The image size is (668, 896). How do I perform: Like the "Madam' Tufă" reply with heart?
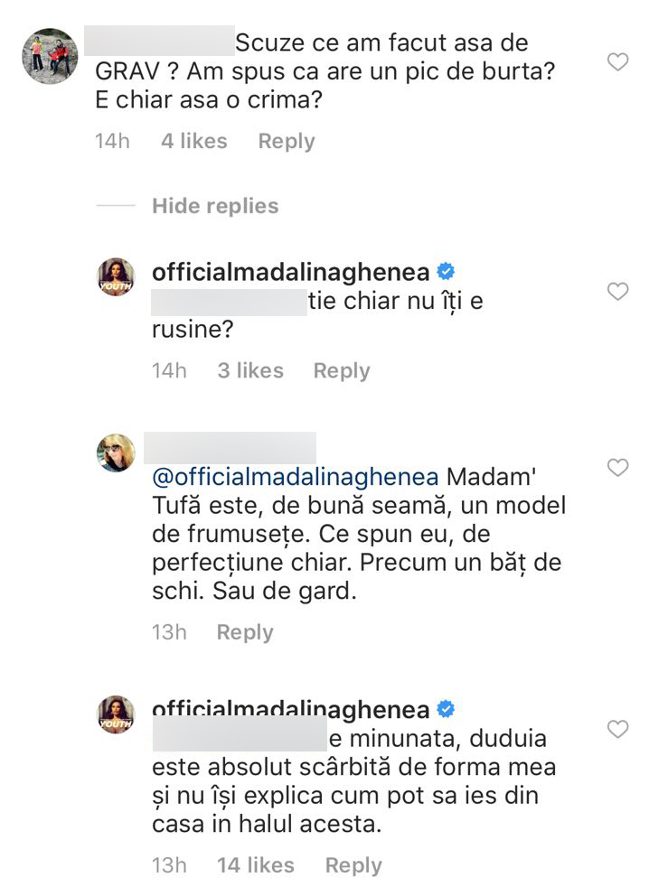(617, 467)
